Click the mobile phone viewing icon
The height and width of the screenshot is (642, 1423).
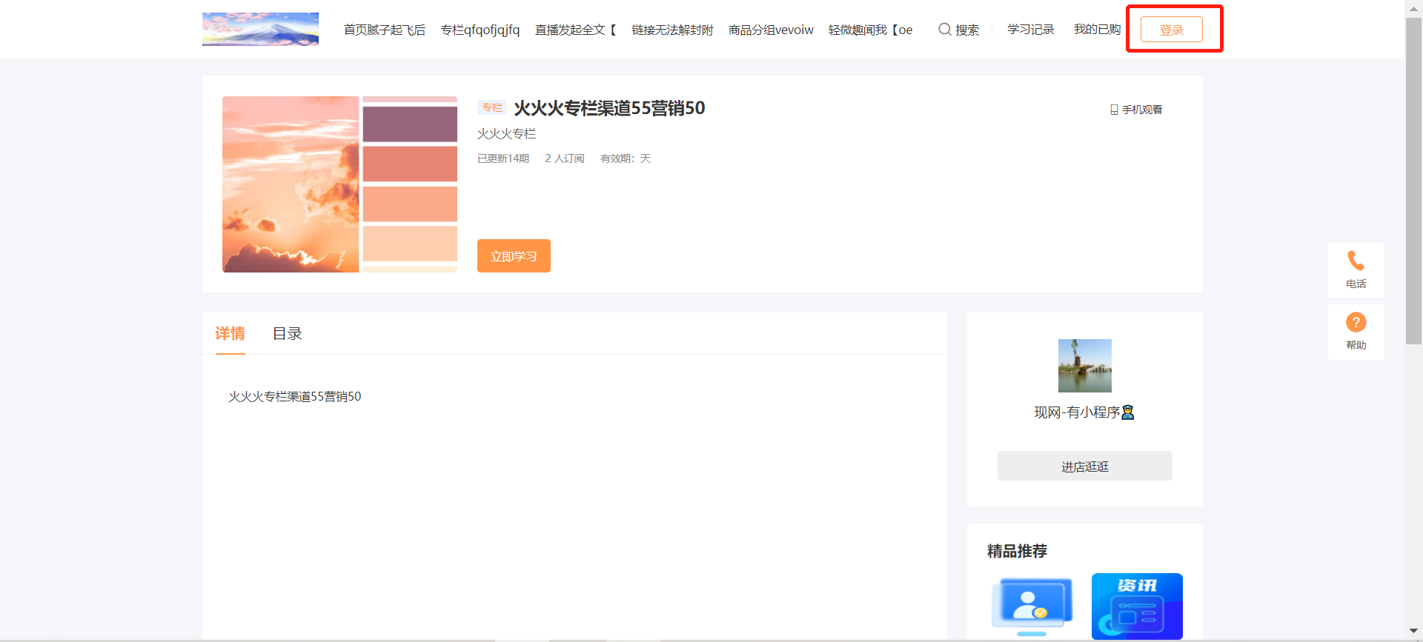1114,110
